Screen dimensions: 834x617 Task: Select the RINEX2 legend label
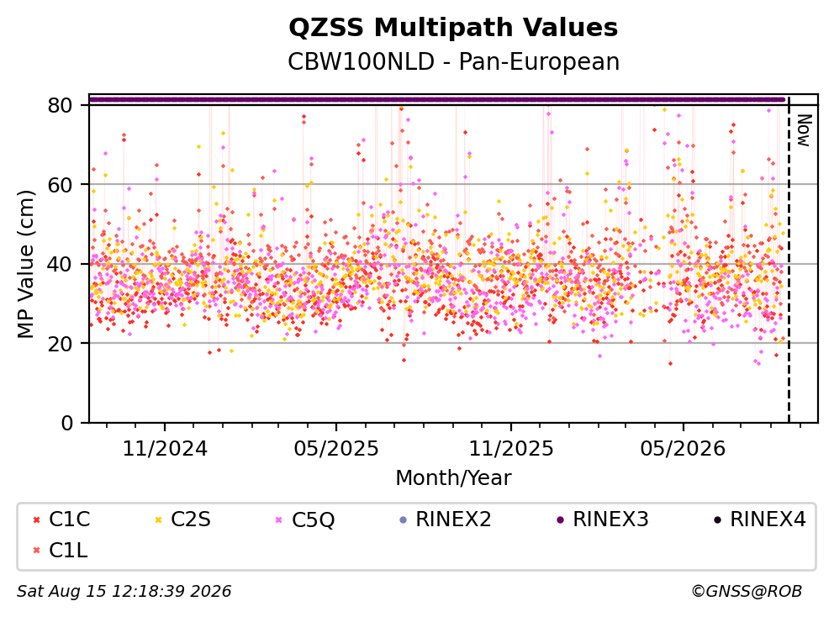click(453, 519)
